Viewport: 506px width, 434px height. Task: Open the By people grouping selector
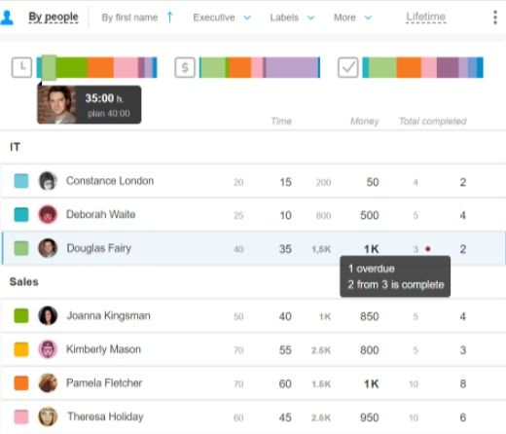[54, 17]
